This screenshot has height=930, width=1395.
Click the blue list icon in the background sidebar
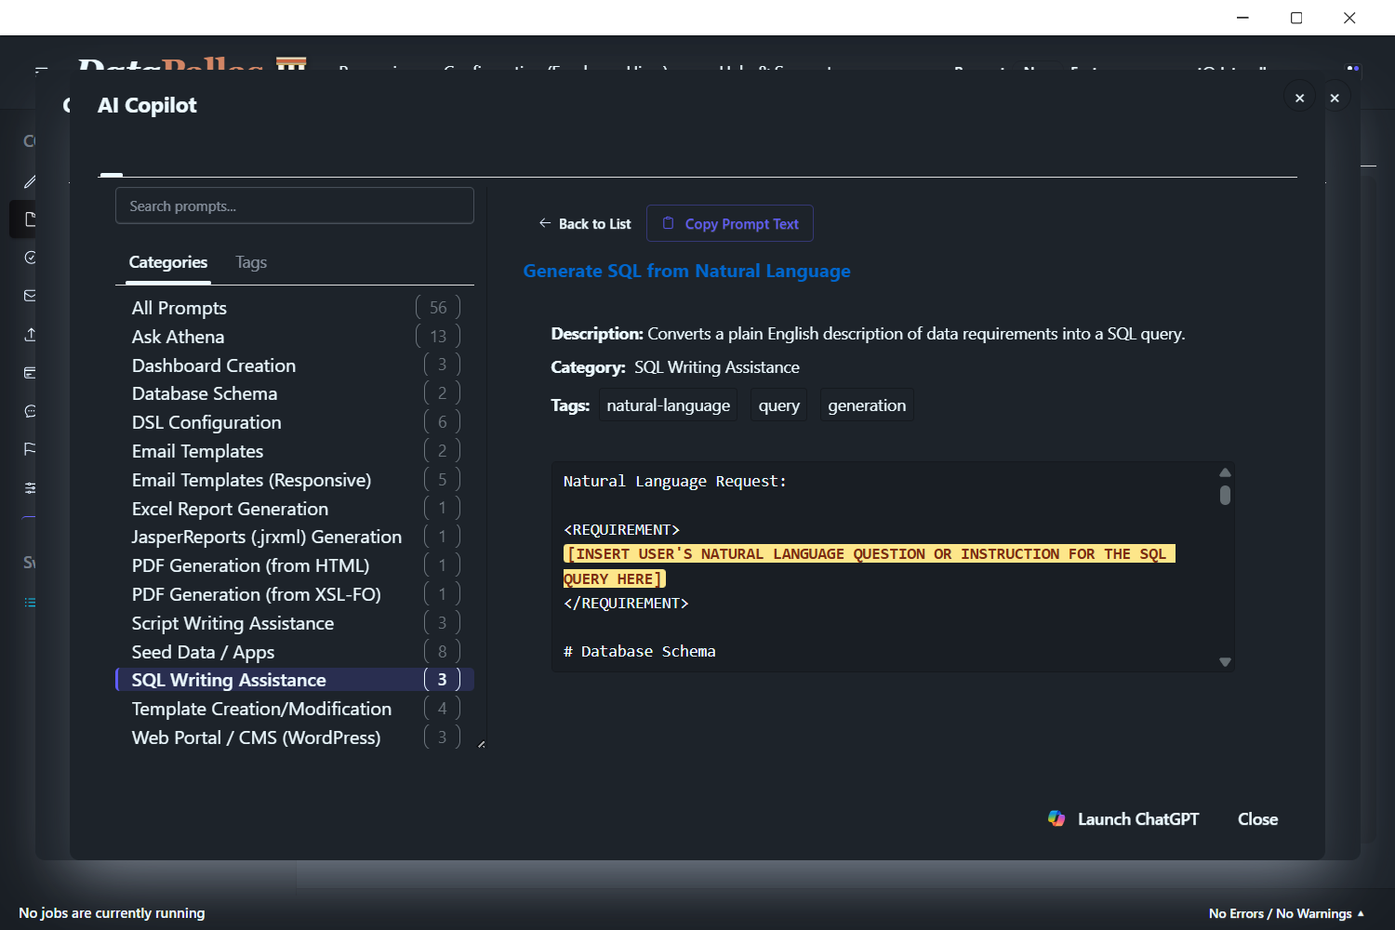click(30, 603)
